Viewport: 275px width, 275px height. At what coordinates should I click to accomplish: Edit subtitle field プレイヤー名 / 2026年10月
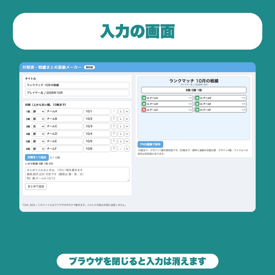tap(77, 93)
